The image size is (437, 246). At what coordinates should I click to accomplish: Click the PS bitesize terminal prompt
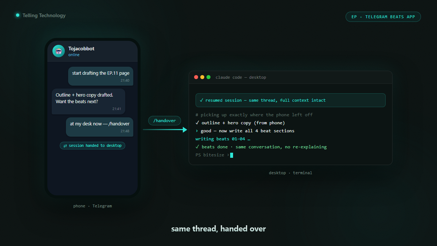(x=214, y=155)
